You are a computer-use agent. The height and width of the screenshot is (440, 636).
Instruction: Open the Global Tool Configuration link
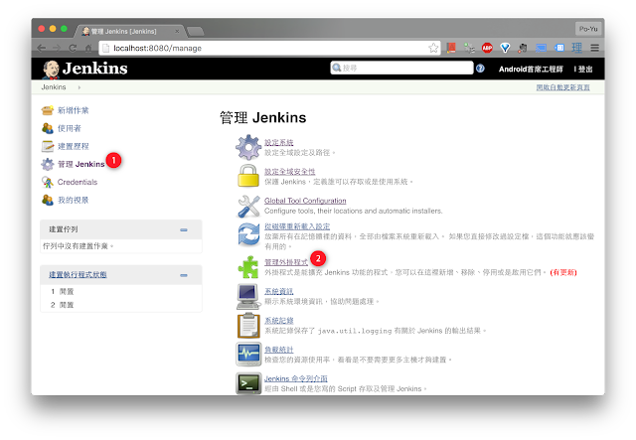305,201
